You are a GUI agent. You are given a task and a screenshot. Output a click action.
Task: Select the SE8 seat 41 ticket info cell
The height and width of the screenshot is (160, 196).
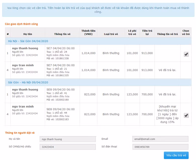(x=62, y=95)
